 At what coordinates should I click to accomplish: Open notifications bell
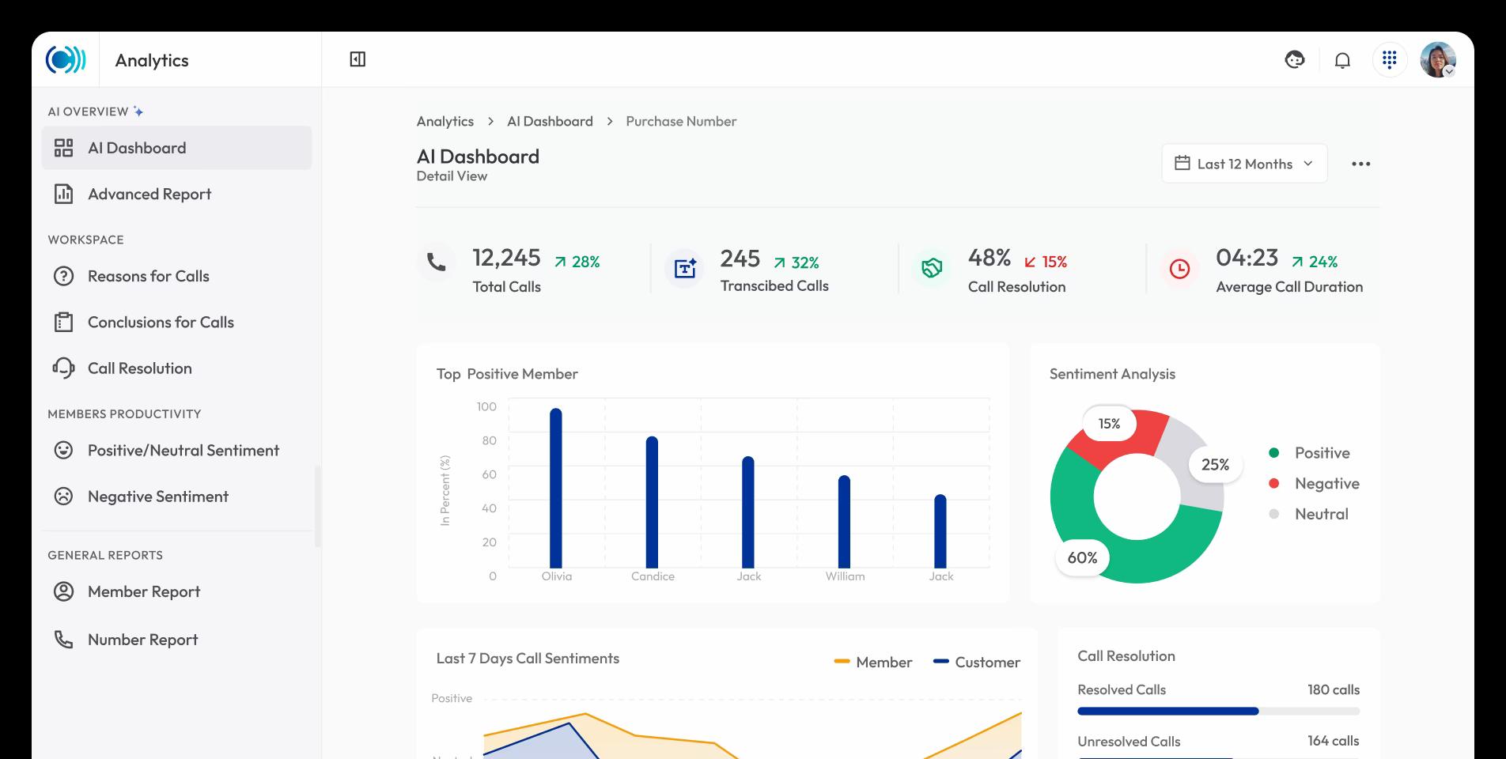pyautogui.click(x=1342, y=60)
